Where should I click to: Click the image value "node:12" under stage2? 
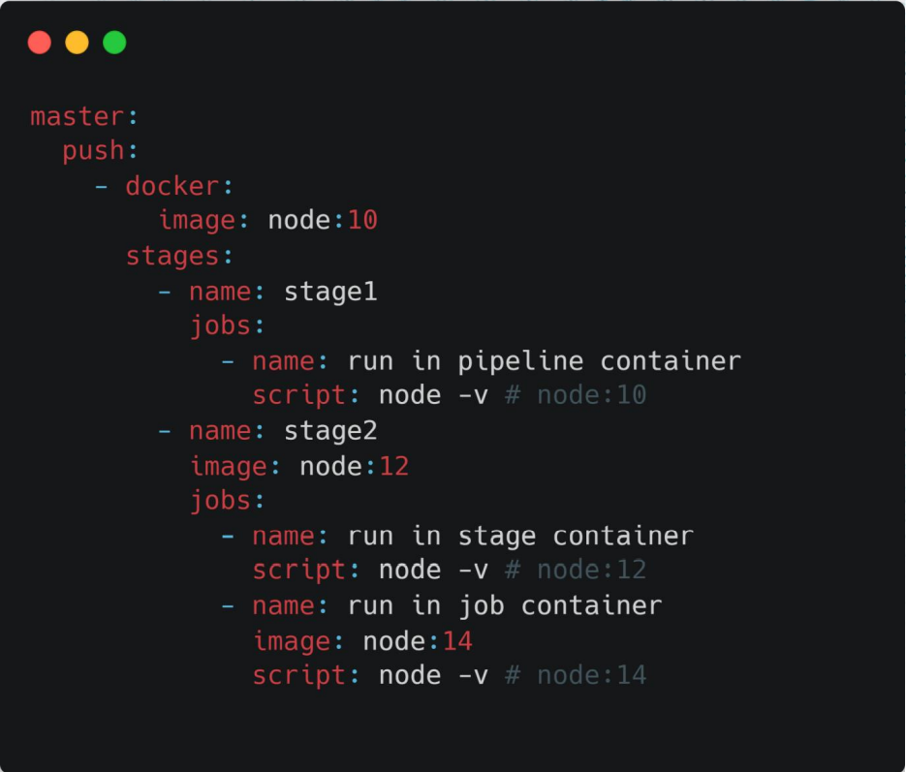coord(354,466)
